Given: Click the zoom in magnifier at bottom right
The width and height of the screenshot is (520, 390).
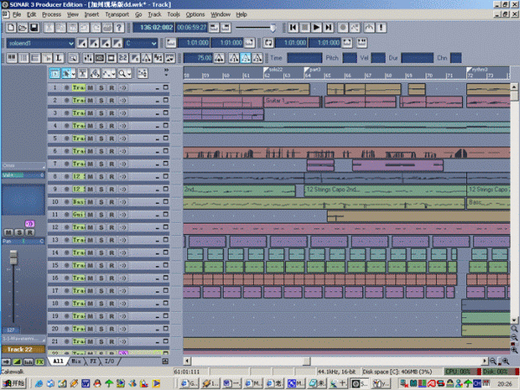Looking at the screenshot, I should [x=505, y=361].
